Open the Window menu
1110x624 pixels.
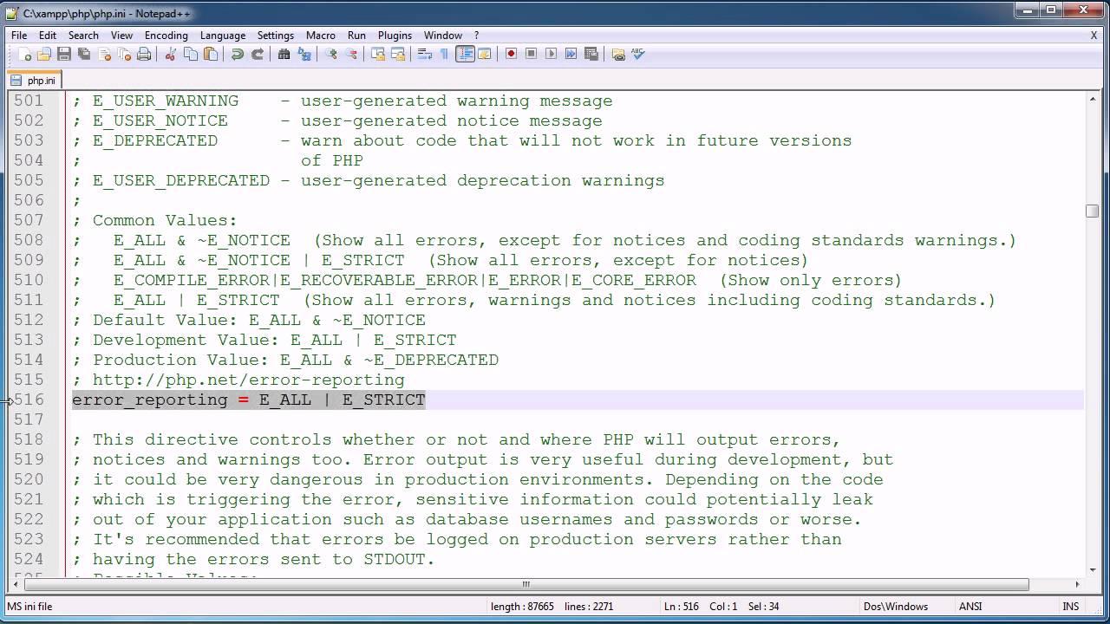[x=442, y=36]
